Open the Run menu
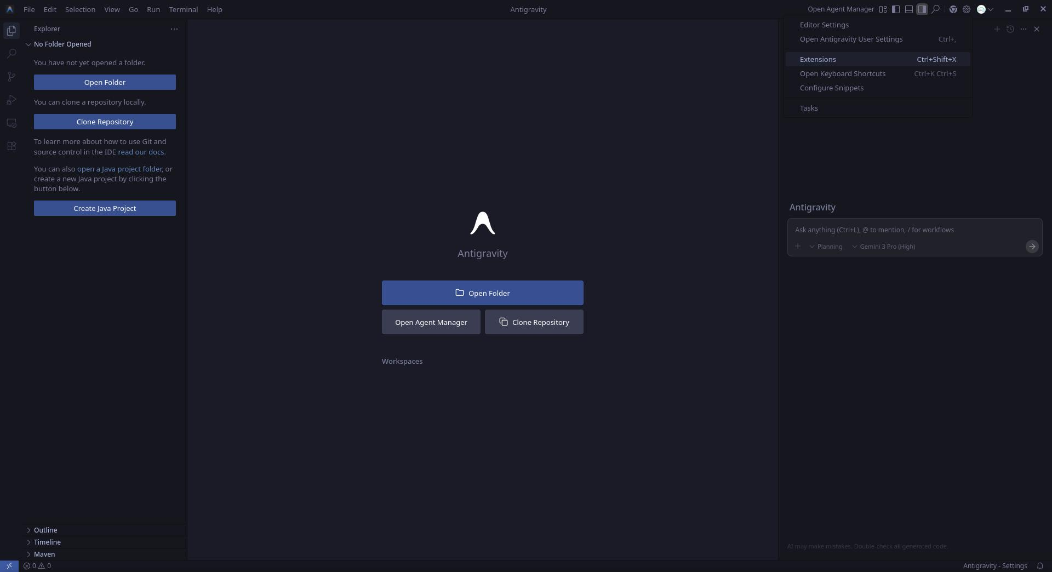The image size is (1052, 572). (x=153, y=9)
